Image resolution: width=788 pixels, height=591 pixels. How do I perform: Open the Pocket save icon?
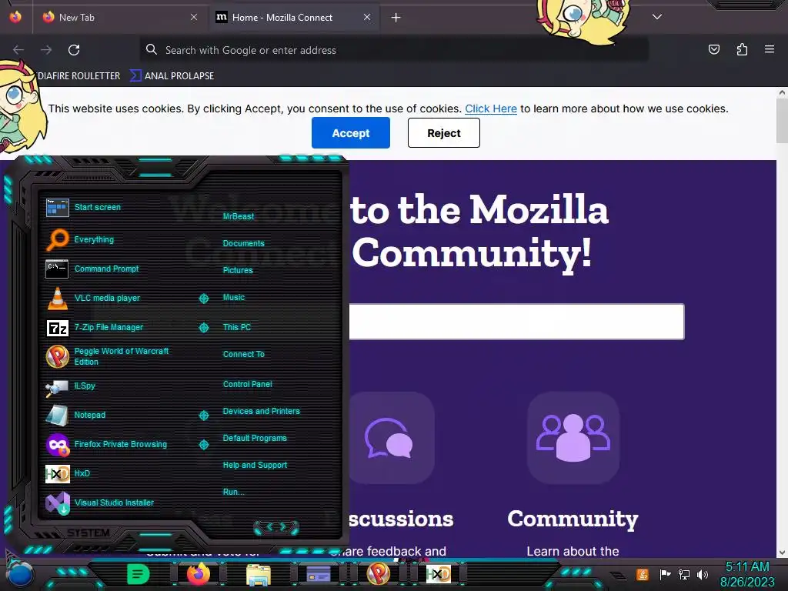point(713,49)
